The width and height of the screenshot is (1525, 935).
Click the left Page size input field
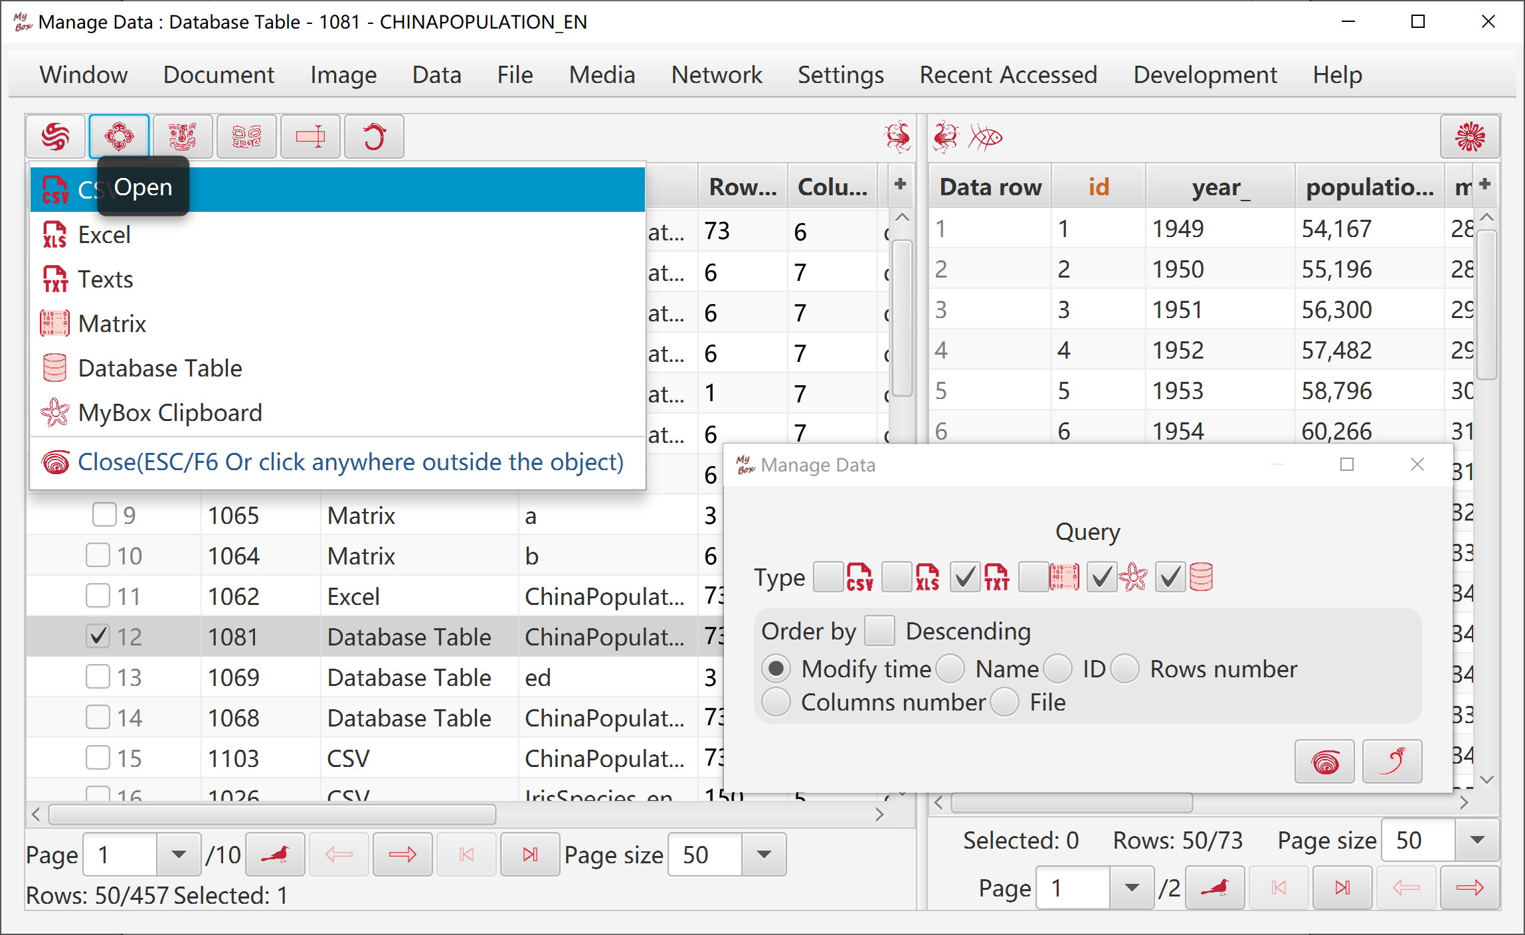click(x=705, y=855)
